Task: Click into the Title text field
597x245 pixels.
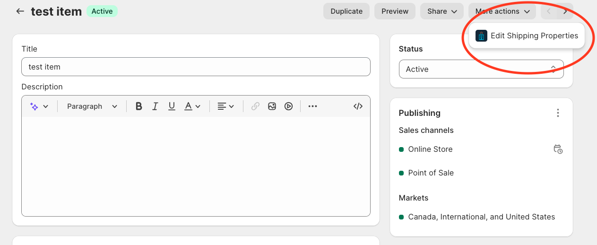Action: pos(196,67)
